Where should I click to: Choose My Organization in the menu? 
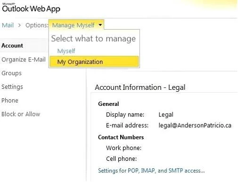(94, 61)
